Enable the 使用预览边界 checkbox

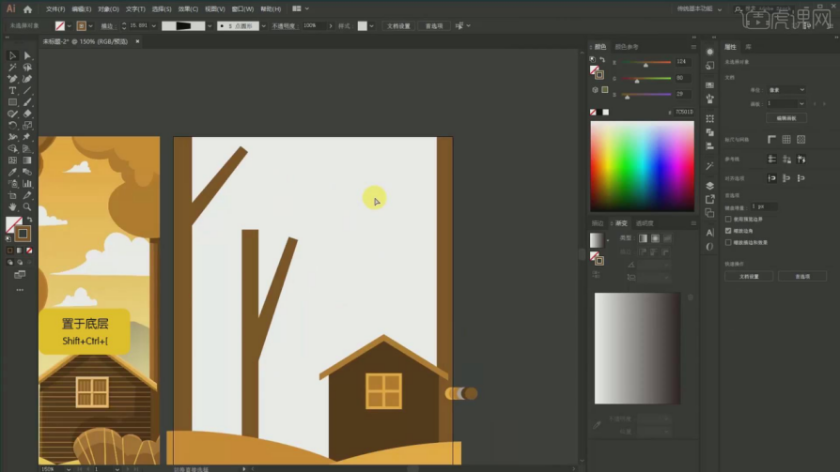[728, 219]
